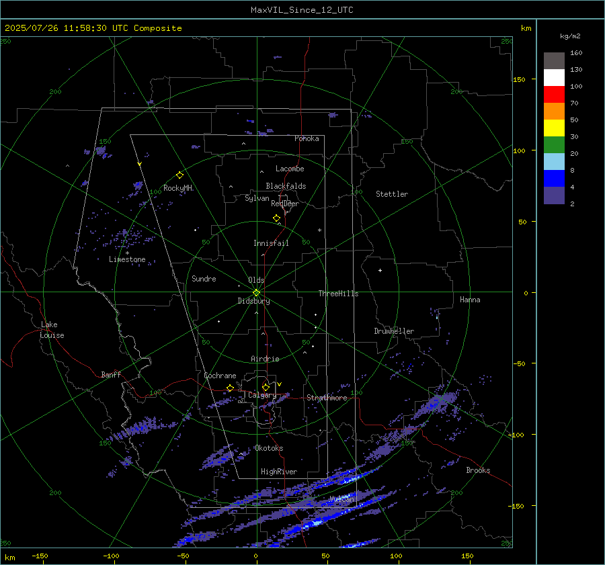Pick the green 20-30 legend color
The height and width of the screenshot is (565, 605).
click(x=554, y=145)
